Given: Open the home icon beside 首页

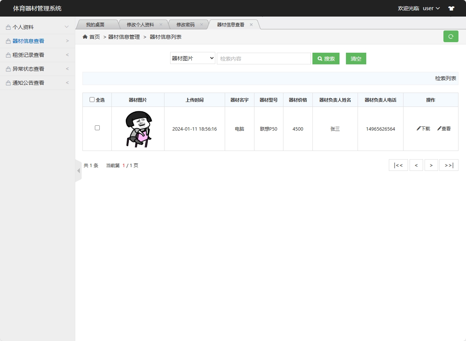Looking at the screenshot, I should pyautogui.click(x=85, y=37).
